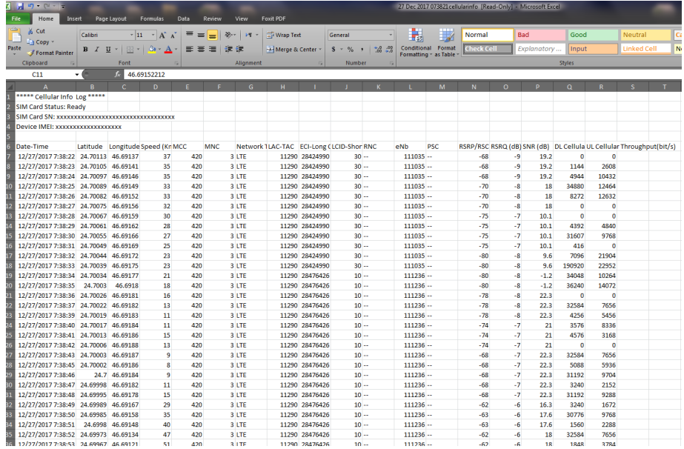The height and width of the screenshot is (449, 684).
Task: Open the Number dialog launcher
Action: click(391, 63)
